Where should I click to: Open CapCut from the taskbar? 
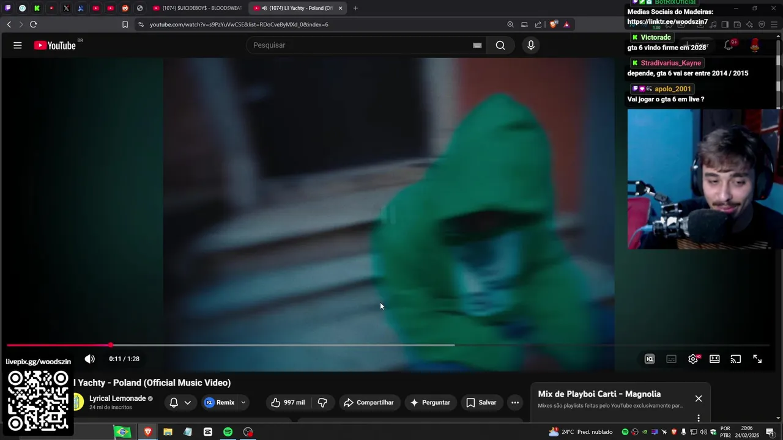tap(208, 432)
